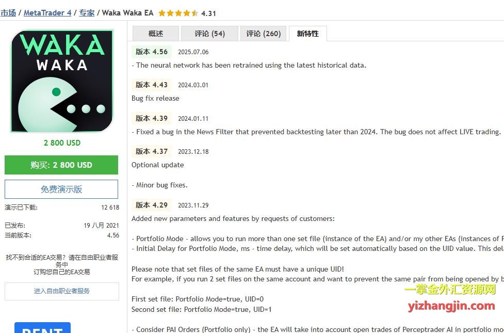Viewport: 504px width, 333px height.
Task: Click the star rating icons
Action: click(x=178, y=13)
